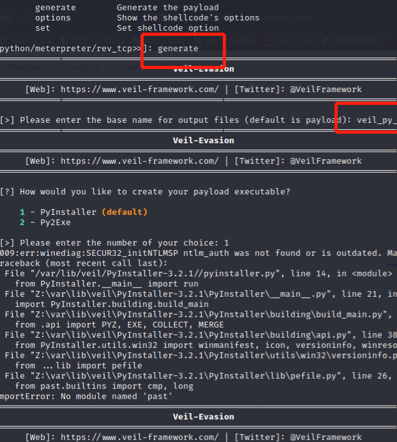
Task: Select option '1 - PyInstaller'
Action: coord(58,212)
